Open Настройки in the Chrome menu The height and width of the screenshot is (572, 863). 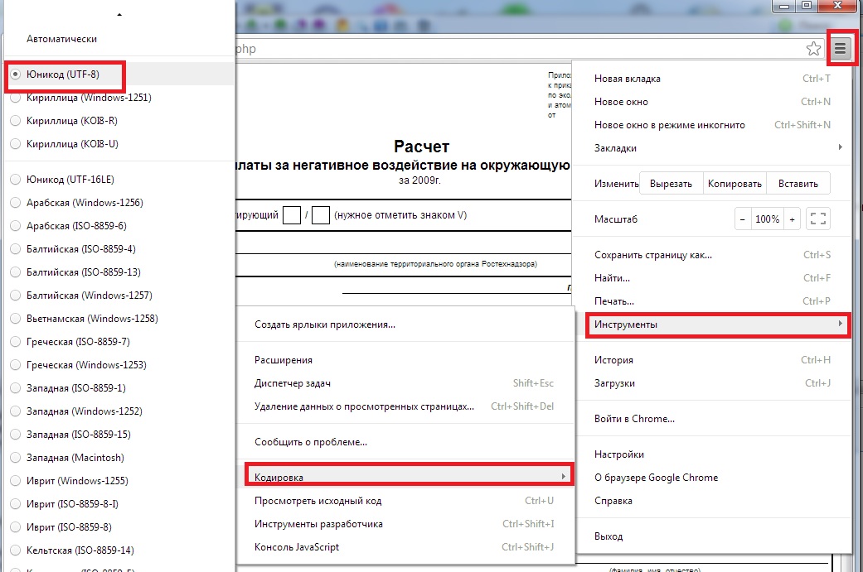(x=619, y=454)
